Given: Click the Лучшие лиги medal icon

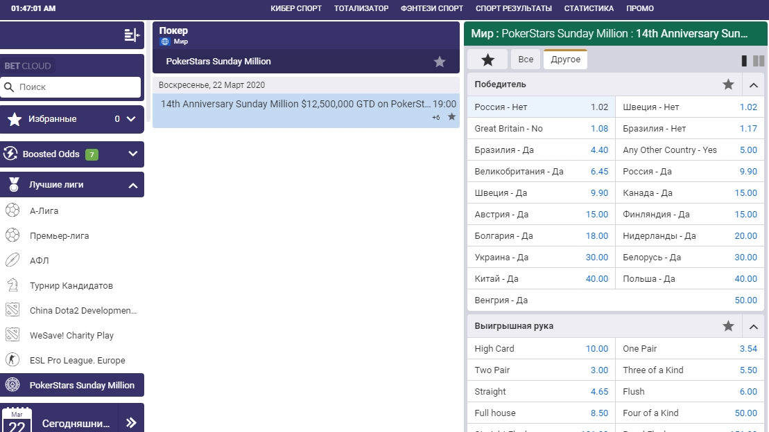Looking at the screenshot, I should click(15, 185).
